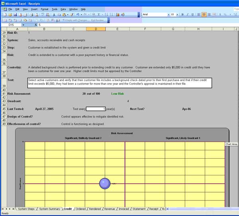Click the Currency style dollar icon
Viewport: 239px width, 216px height.
click(x=220, y=14)
